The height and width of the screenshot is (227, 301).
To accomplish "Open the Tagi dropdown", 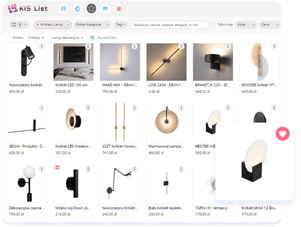I will (121, 24).
